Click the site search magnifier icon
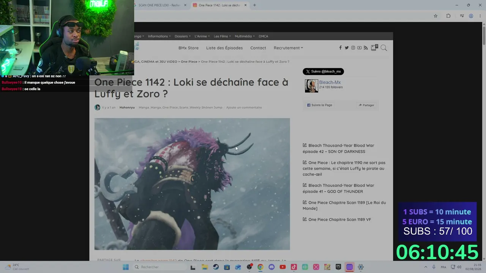The width and height of the screenshot is (486, 273). [x=384, y=48]
